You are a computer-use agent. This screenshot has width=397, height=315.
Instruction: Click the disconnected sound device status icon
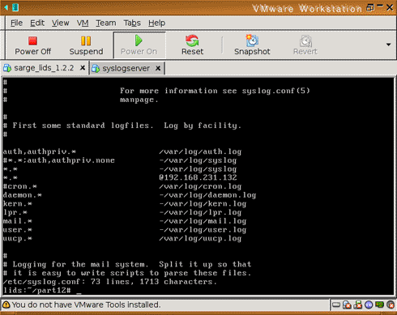(391, 305)
